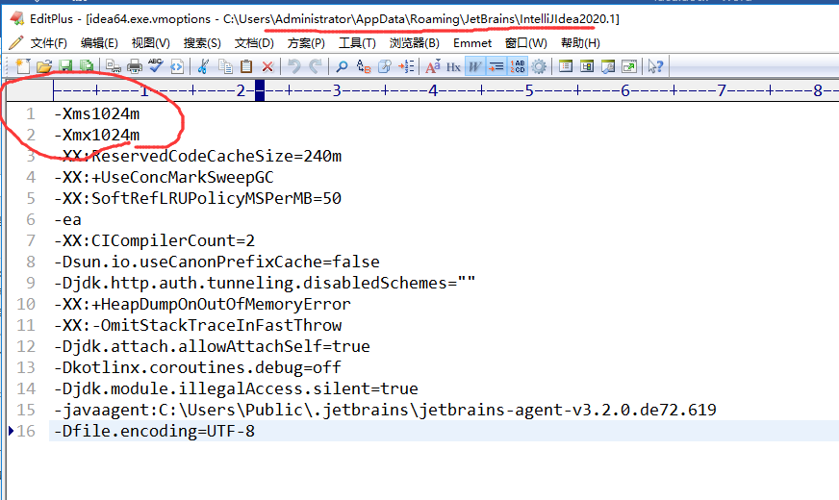Click the SoftRefLRUPolicyMSPerMB=50 line
Image resolution: width=839 pixels, height=500 pixels.
(197, 198)
